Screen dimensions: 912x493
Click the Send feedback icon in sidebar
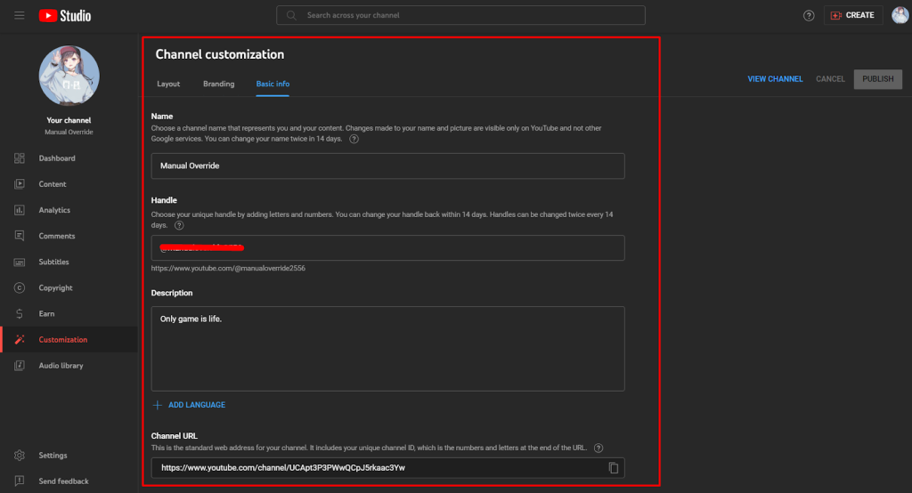(x=20, y=481)
